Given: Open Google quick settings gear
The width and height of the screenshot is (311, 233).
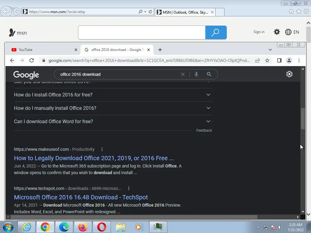Looking at the screenshot, I should pos(289,74).
